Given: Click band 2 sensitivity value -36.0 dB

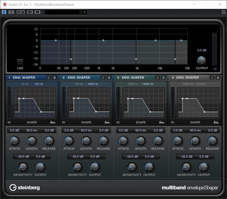Looking at the screenshot, I should tap(78, 157).
